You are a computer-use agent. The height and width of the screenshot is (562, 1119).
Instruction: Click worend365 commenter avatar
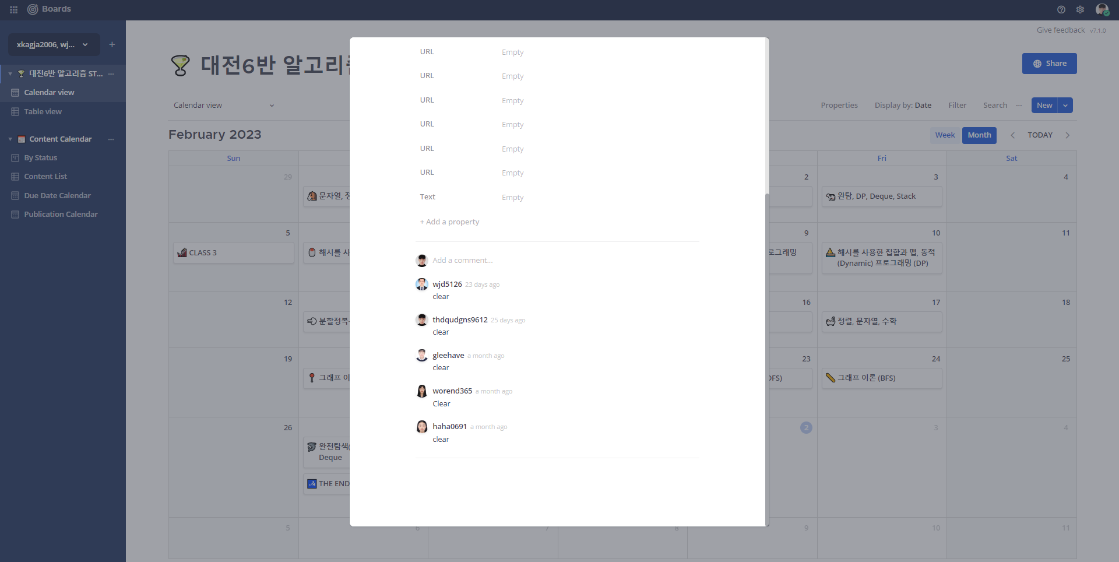(422, 391)
